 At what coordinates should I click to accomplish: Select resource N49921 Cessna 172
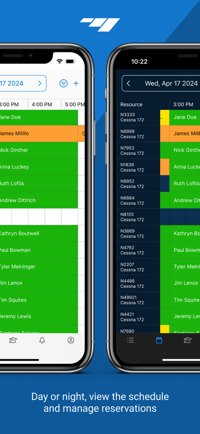pyautogui.click(x=138, y=300)
